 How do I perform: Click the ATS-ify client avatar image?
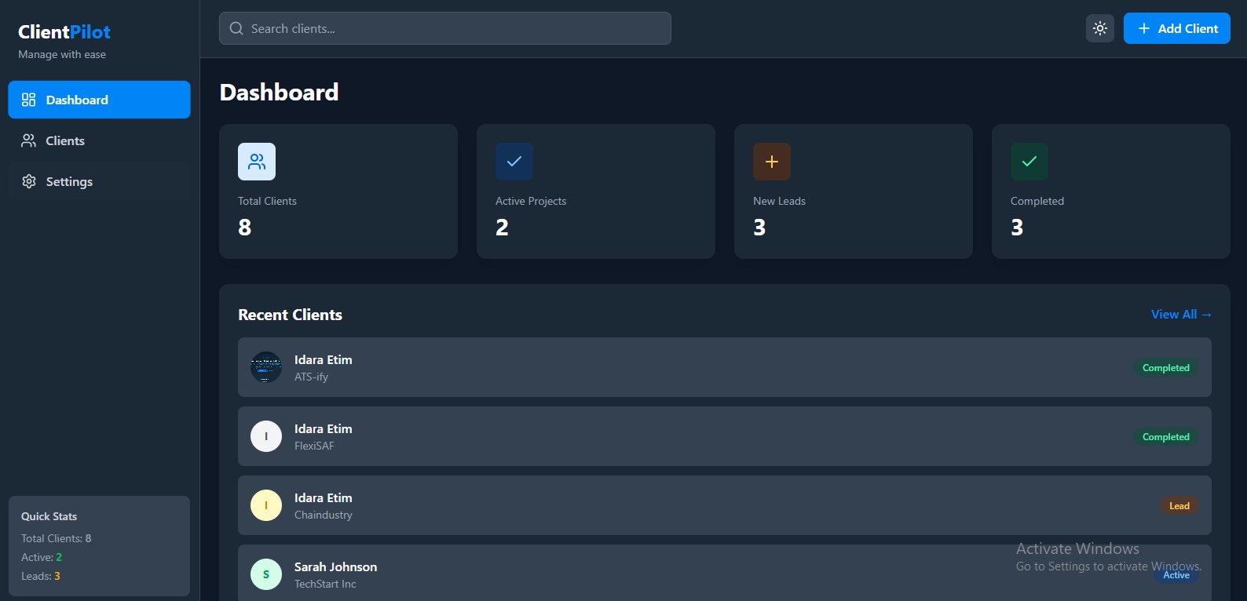[266, 367]
